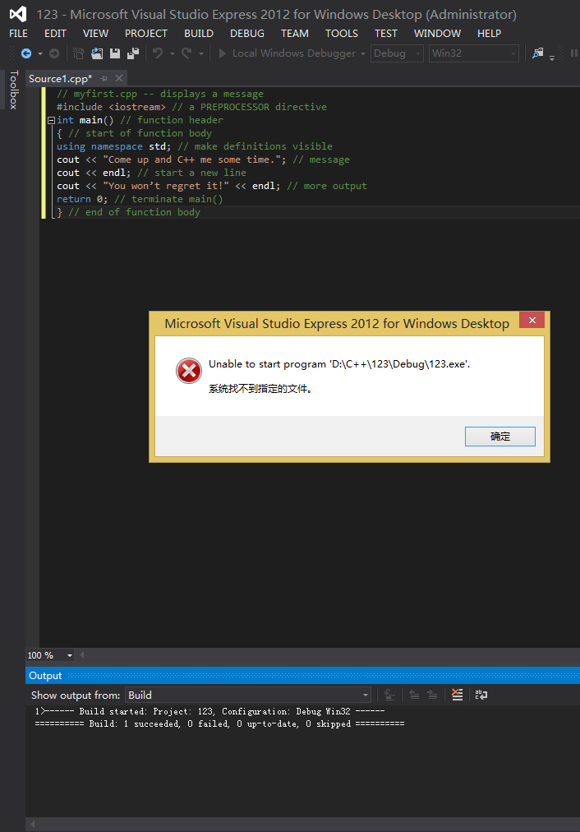The height and width of the screenshot is (832, 580).
Task: Click the Navigate Forward arrow icon
Action: point(54,53)
